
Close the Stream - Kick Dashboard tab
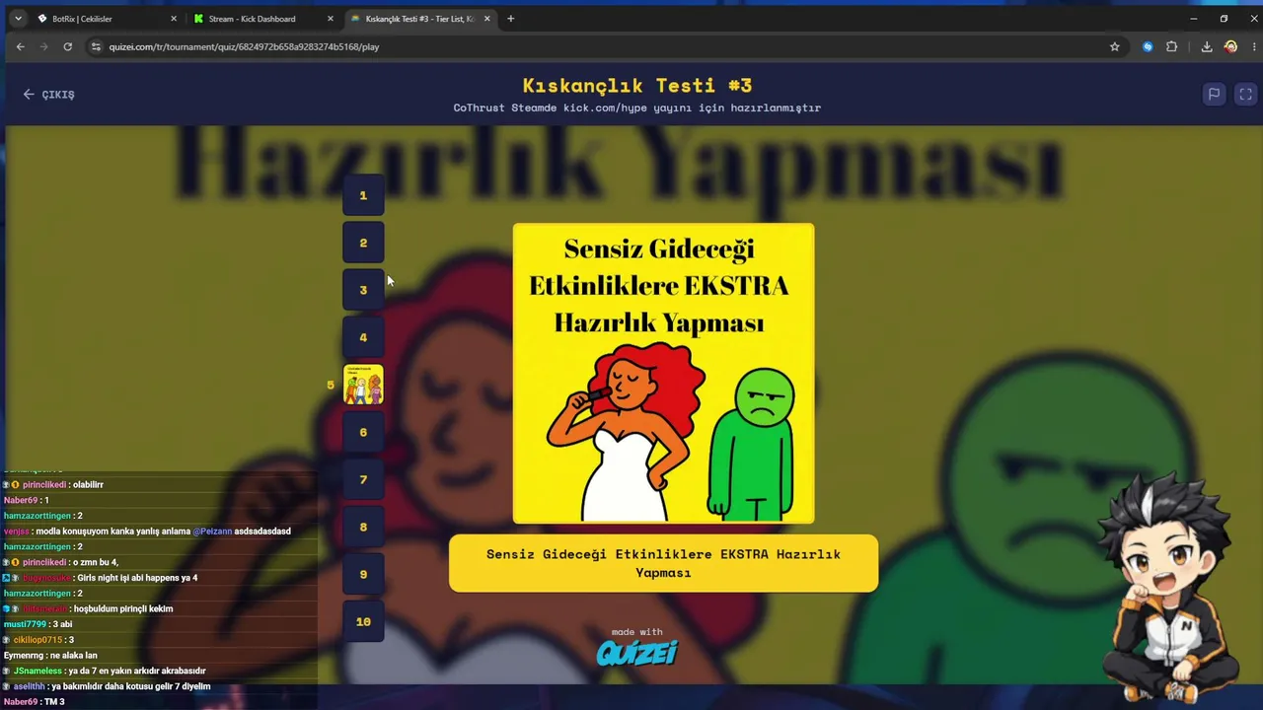330,19
